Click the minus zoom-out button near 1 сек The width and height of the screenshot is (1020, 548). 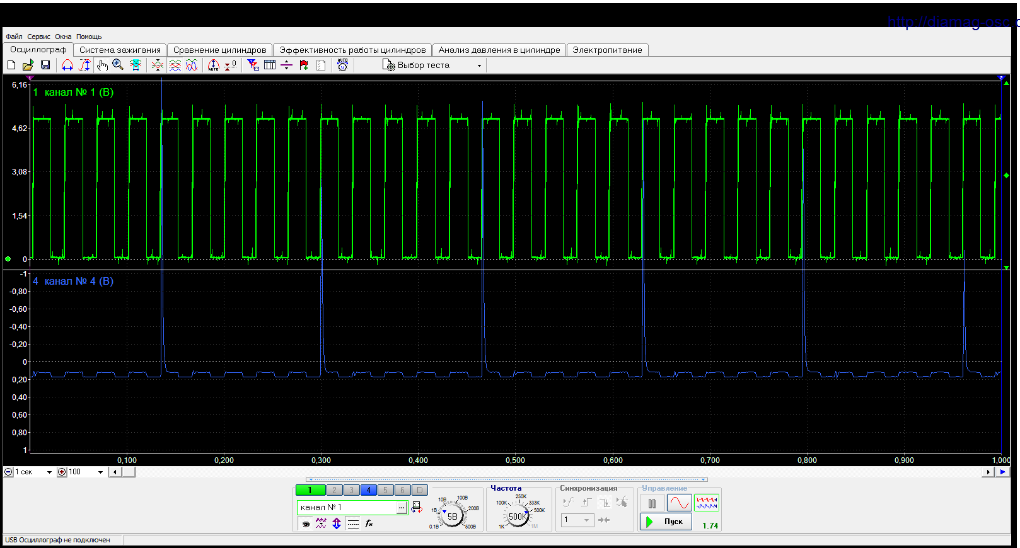[8, 472]
